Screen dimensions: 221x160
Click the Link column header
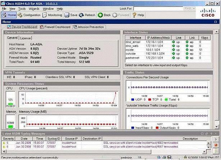click(x=192, y=38)
